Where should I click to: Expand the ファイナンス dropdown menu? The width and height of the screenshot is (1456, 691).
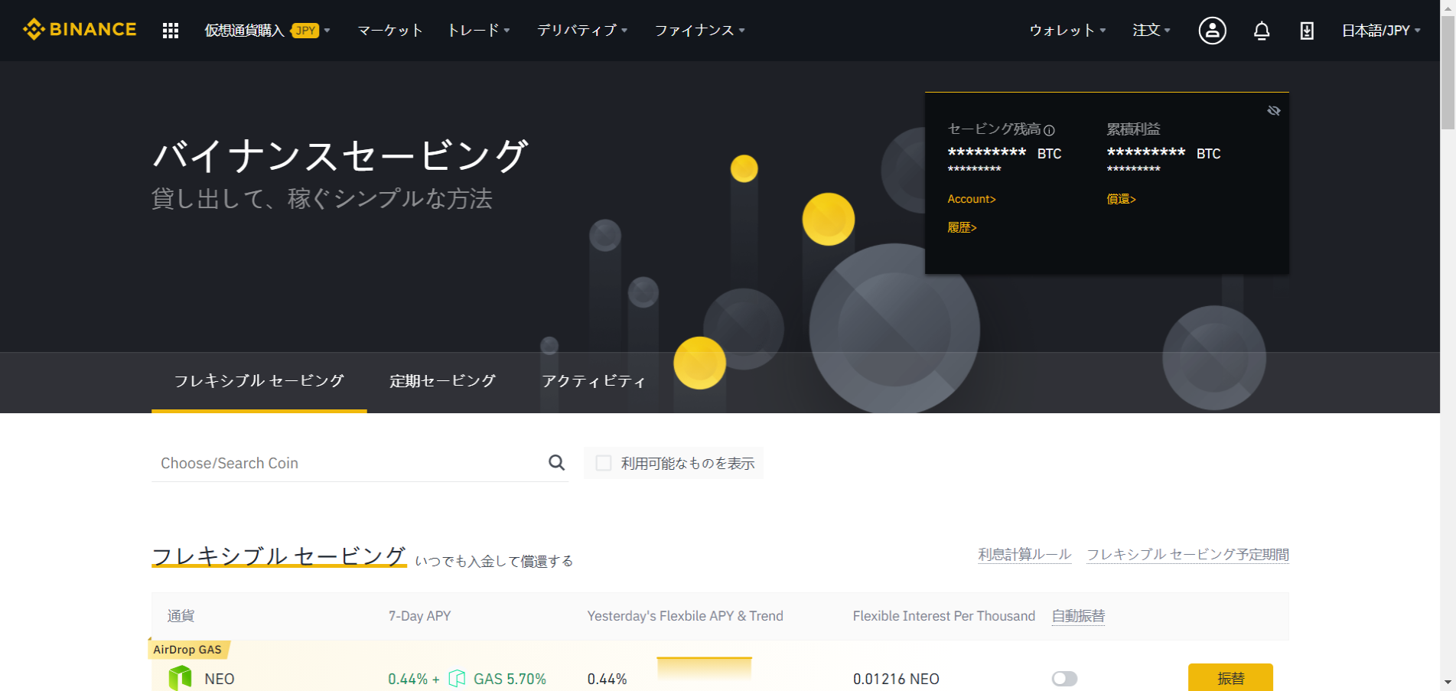pos(699,31)
